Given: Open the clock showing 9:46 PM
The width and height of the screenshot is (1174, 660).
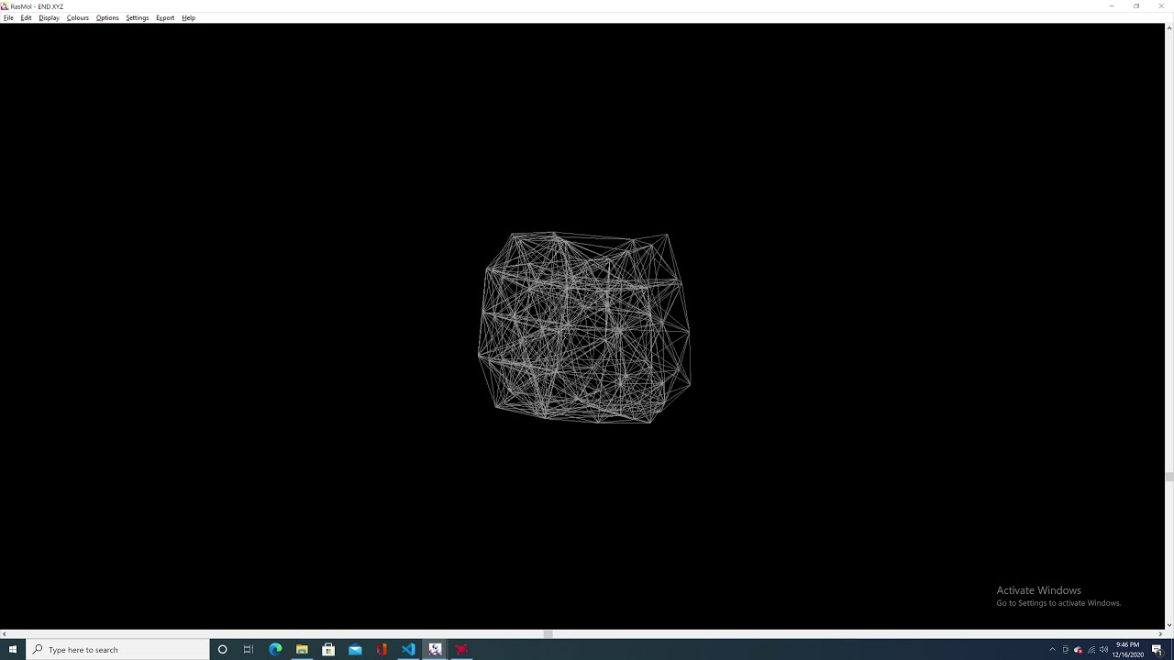Looking at the screenshot, I should [1128, 649].
